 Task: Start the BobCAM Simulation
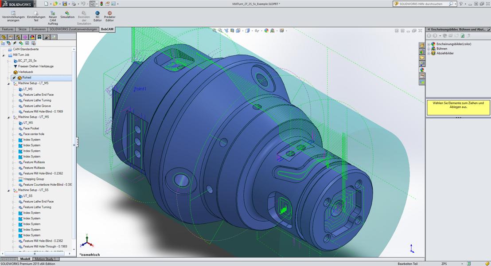(x=67, y=15)
